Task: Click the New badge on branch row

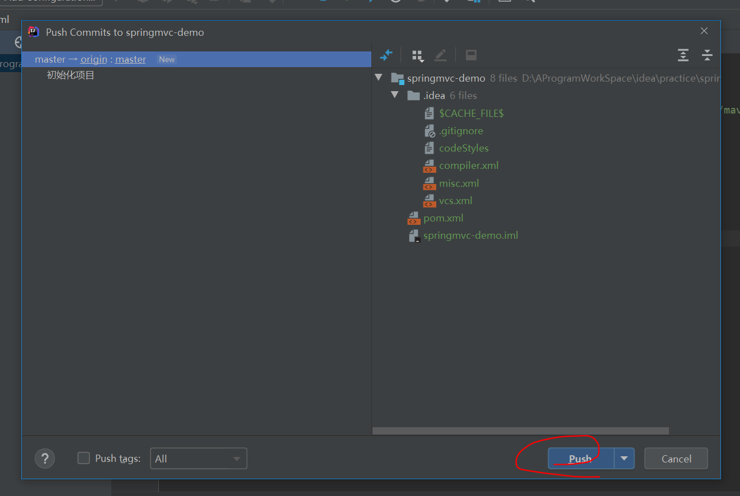Action: [167, 59]
